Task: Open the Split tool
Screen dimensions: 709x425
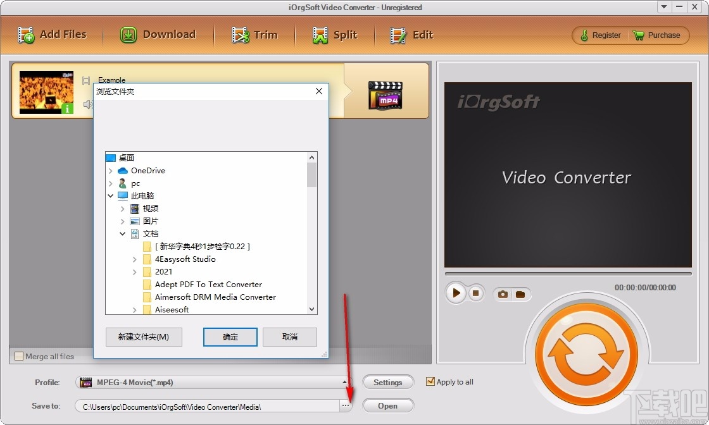Action: click(335, 35)
